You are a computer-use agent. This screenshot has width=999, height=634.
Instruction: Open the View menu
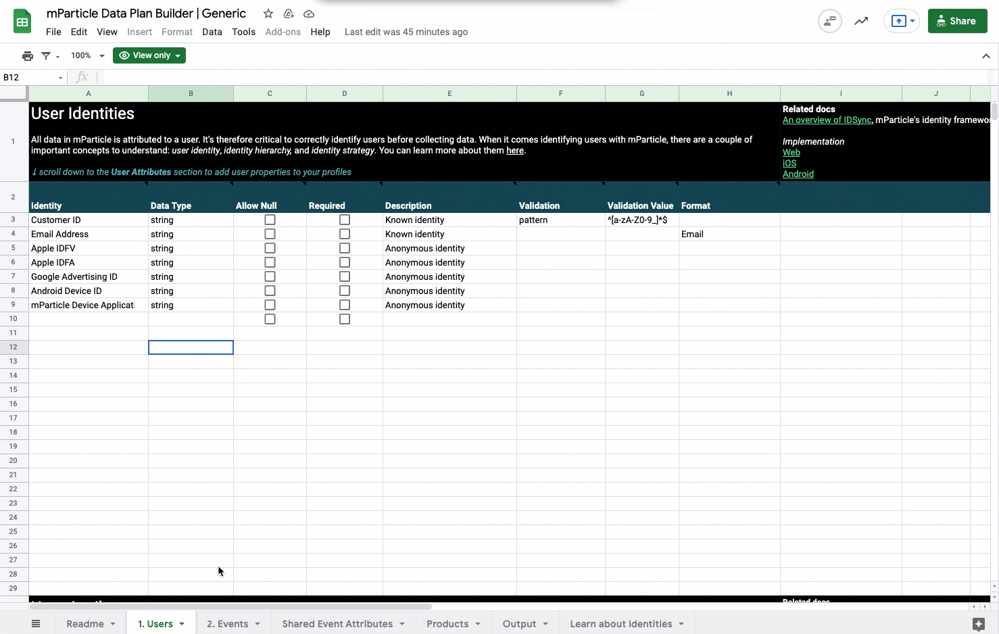107,32
